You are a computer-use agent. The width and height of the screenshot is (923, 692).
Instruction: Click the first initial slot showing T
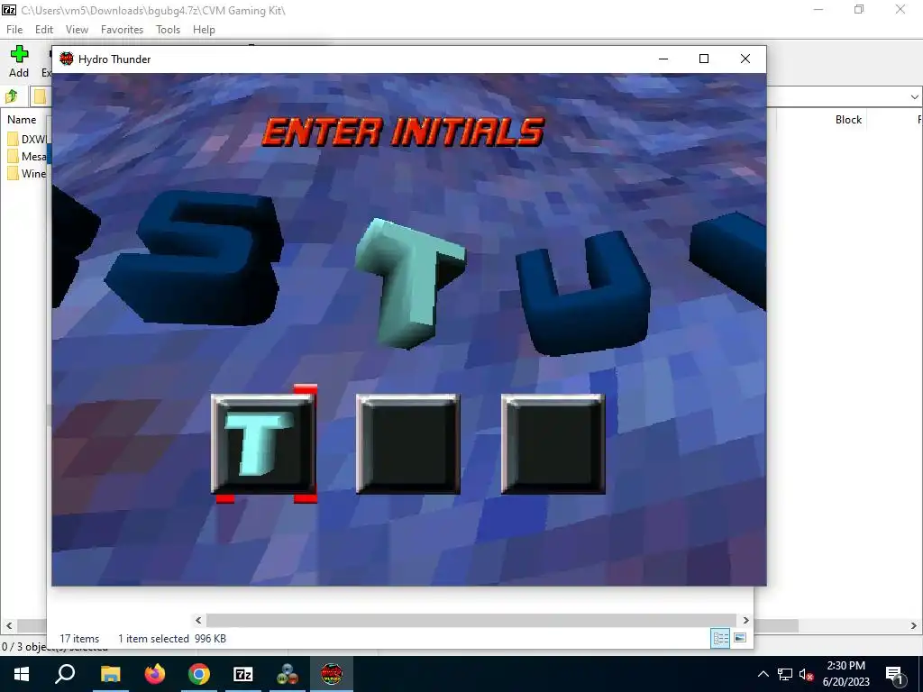click(x=263, y=443)
